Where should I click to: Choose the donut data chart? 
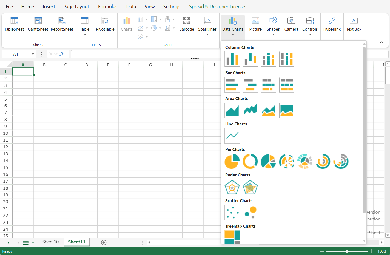250,161
